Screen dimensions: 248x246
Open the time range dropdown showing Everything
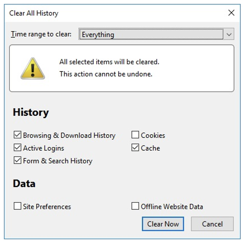click(151, 34)
